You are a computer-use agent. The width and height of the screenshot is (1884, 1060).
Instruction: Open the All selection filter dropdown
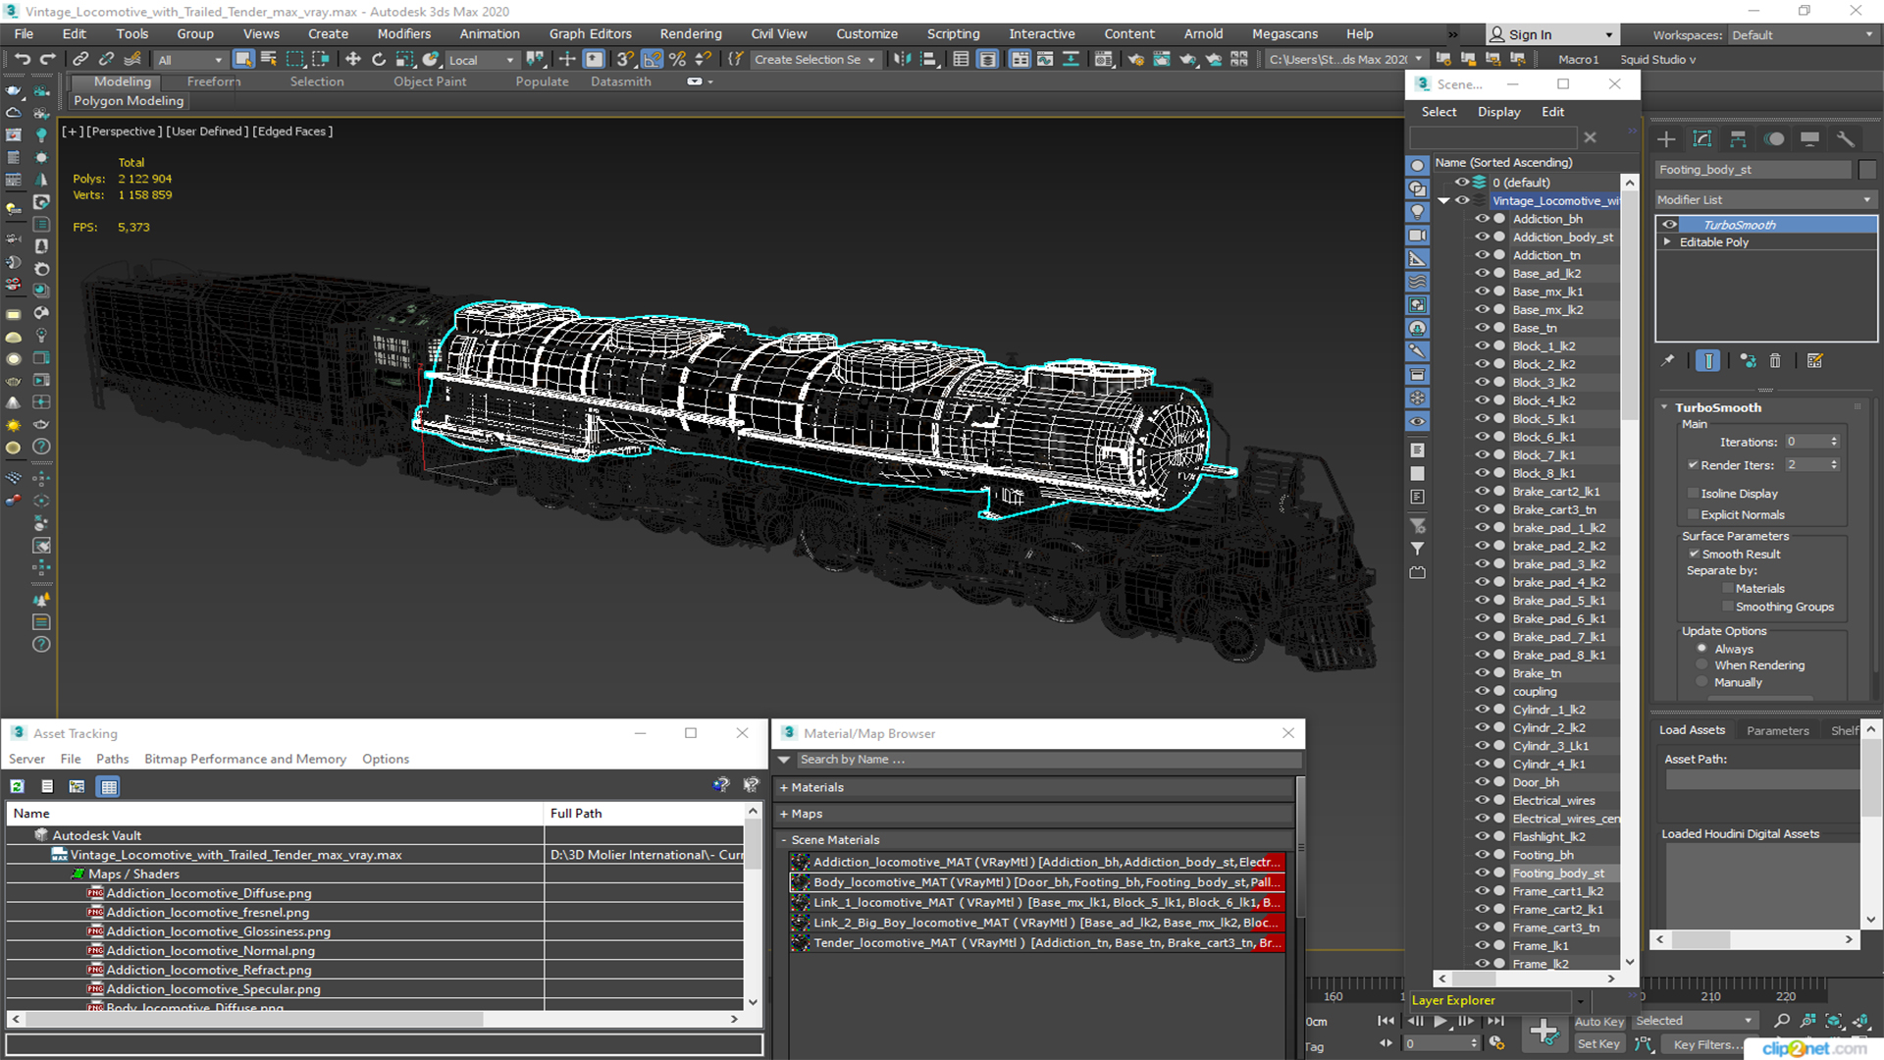(x=190, y=60)
